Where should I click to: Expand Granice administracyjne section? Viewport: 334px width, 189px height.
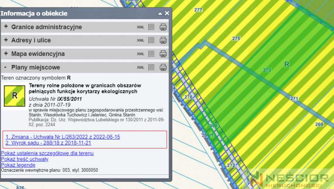(6, 27)
